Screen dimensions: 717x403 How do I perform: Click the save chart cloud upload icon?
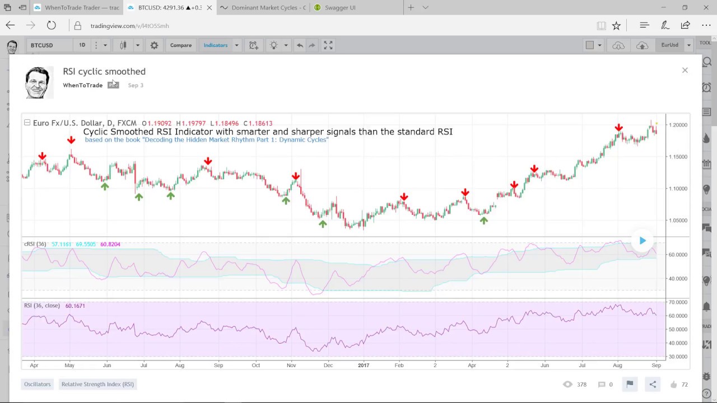pos(642,45)
